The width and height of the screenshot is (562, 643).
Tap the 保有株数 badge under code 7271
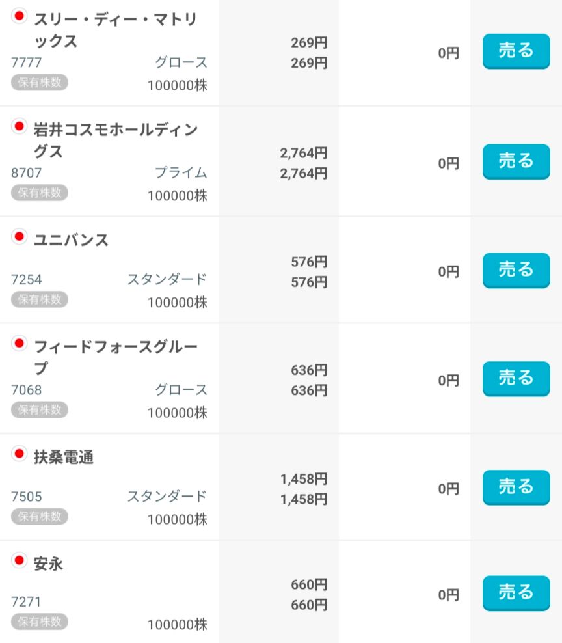39,622
